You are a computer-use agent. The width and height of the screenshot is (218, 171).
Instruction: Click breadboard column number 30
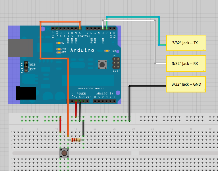tap(133, 129)
